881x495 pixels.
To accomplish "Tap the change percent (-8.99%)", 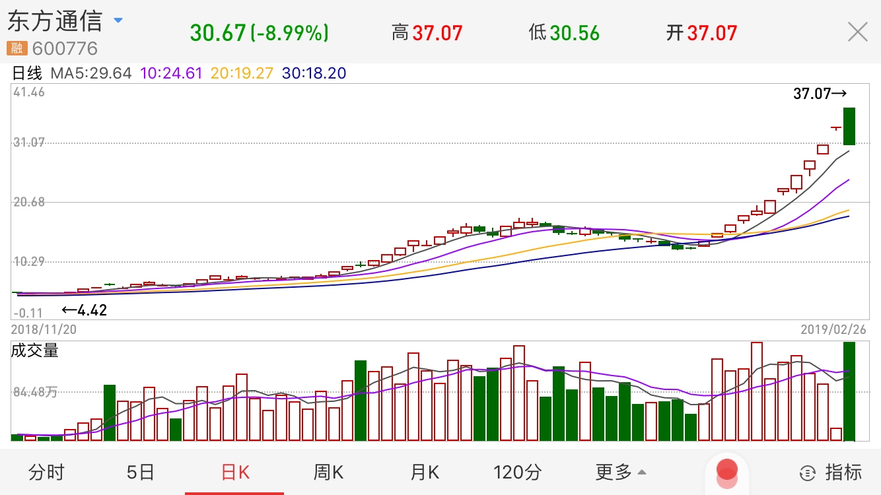I will [x=290, y=33].
